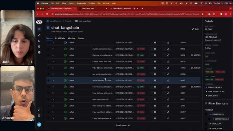Expand the 'I mean index that can' trace row
The height and width of the screenshot is (131, 233).
tap(53, 61)
